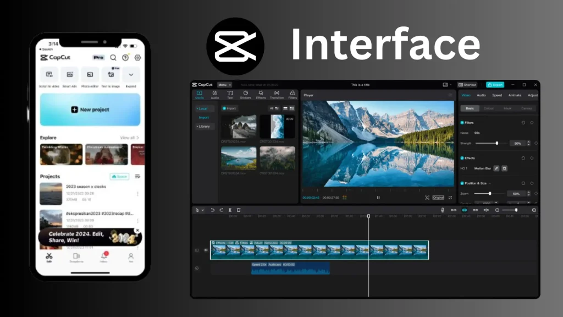
Task: Enter full screen in the Player
Action: coord(450,198)
